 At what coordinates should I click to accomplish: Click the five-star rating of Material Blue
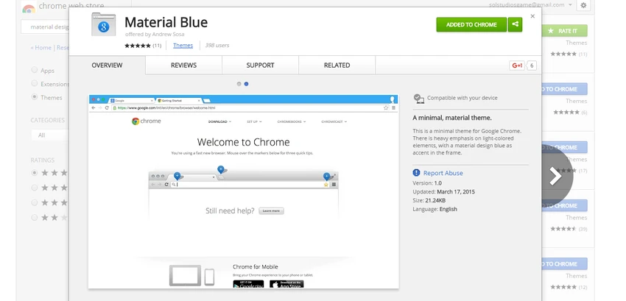coord(137,46)
